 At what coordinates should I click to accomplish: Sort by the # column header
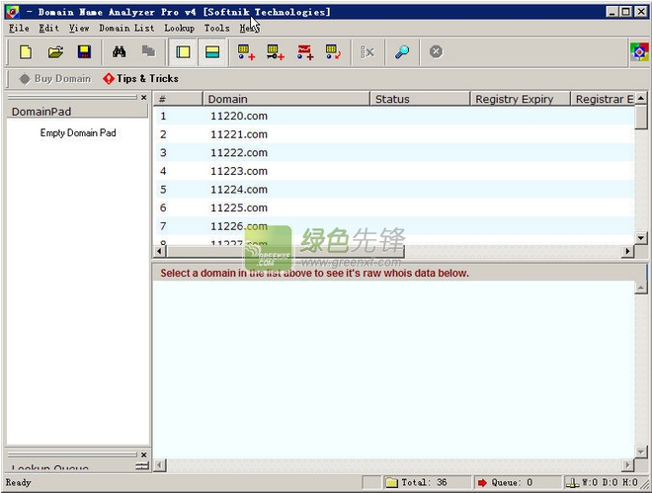coord(179,99)
